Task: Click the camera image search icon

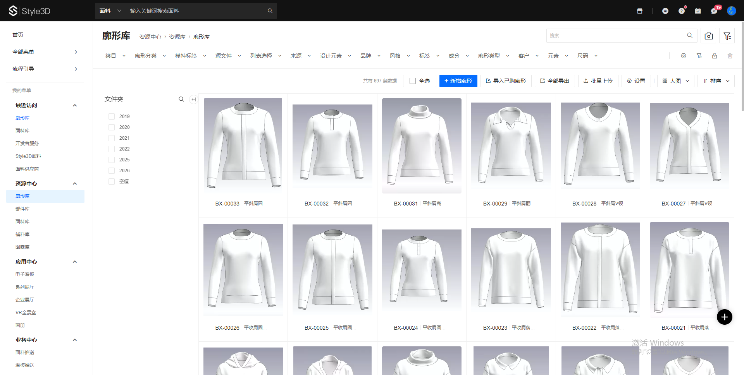Action: pyautogui.click(x=709, y=36)
